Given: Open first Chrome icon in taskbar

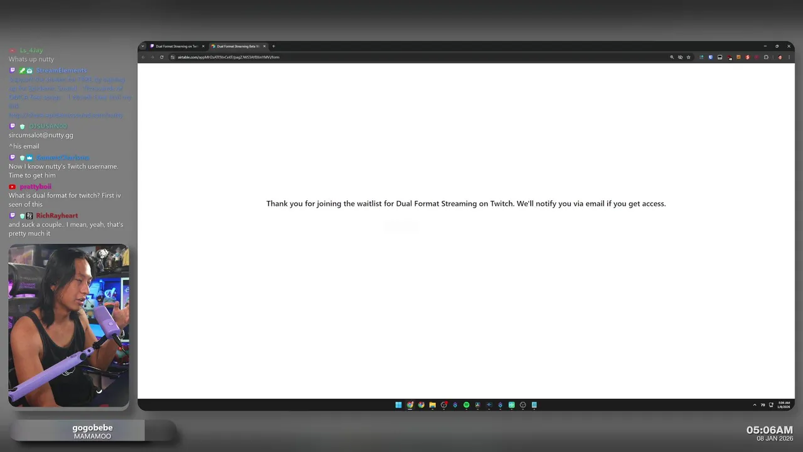Looking at the screenshot, I should coord(410,405).
